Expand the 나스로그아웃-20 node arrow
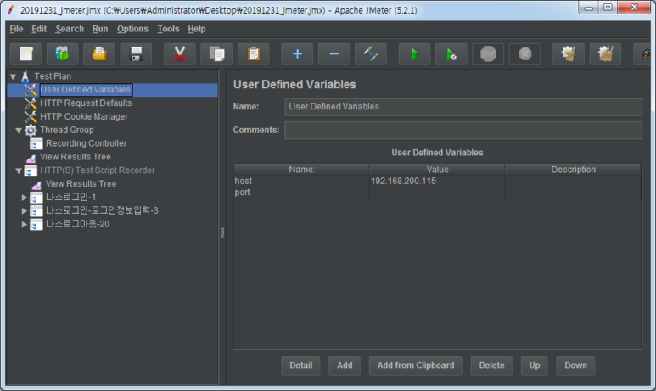The height and width of the screenshot is (391, 656). tap(25, 224)
